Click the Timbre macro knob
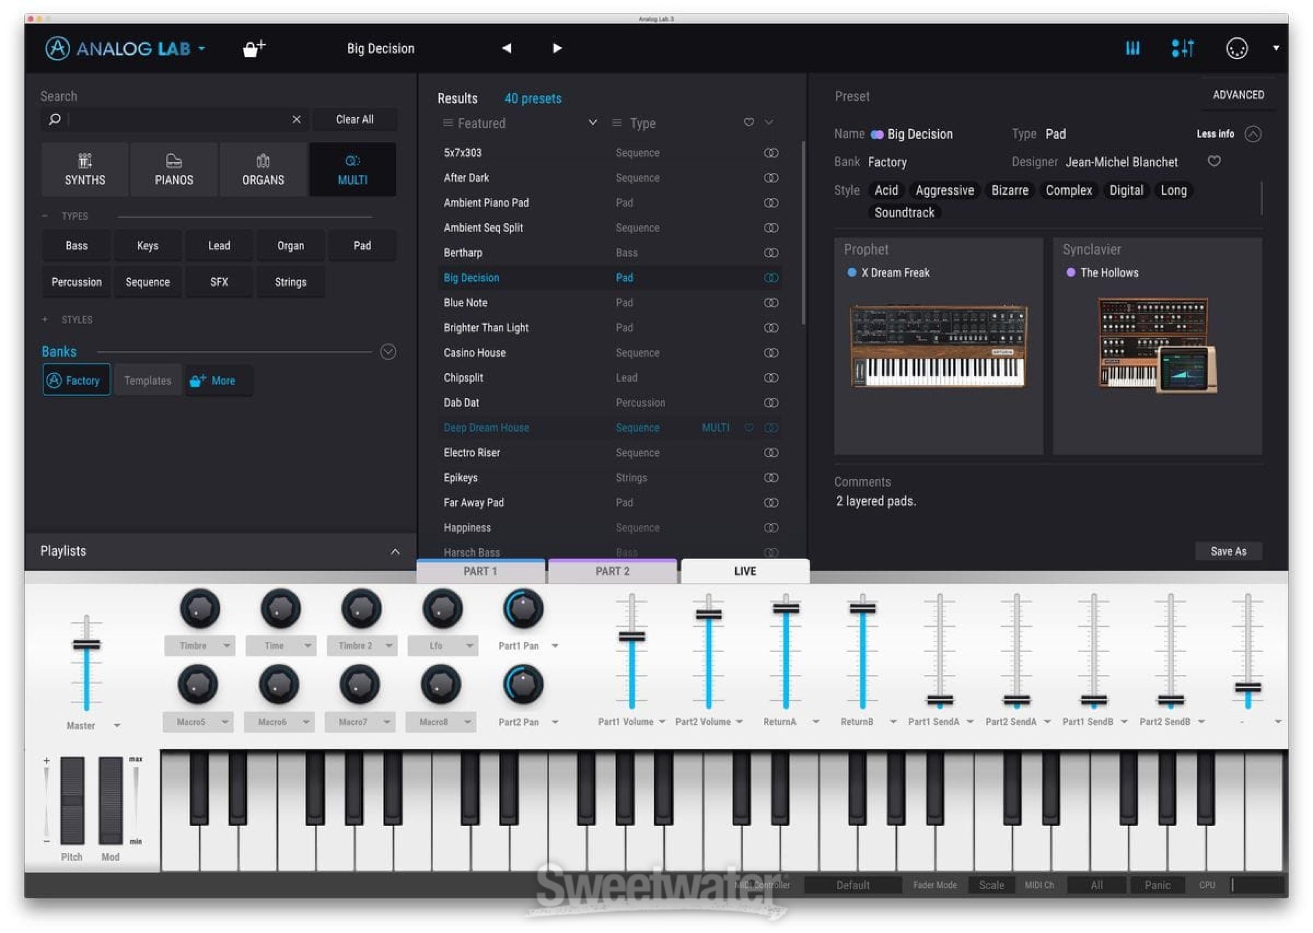 tap(200, 608)
